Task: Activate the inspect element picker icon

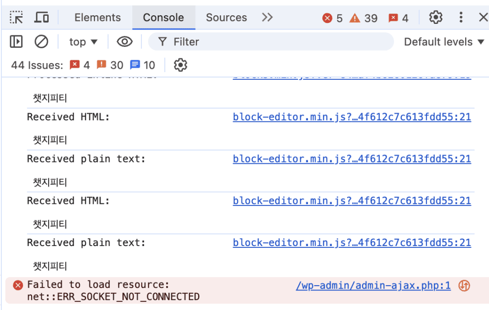Action: click(x=16, y=18)
